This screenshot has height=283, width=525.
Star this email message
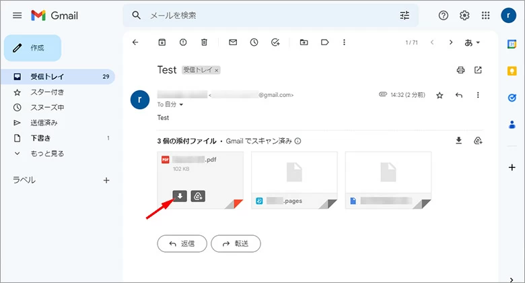click(x=440, y=96)
